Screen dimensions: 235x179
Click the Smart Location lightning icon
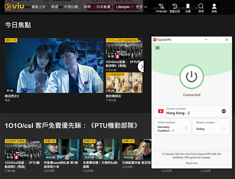pos(186,128)
